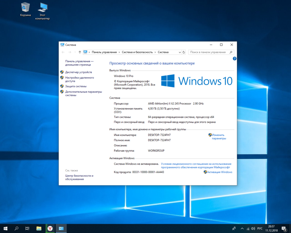Show hidden system tray icons
The height and width of the screenshot is (233, 291).
click(x=242, y=229)
